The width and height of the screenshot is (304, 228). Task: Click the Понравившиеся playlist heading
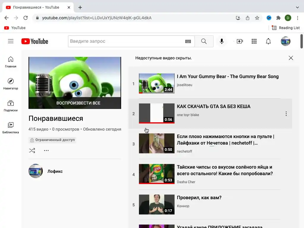[x=56, y=118]
